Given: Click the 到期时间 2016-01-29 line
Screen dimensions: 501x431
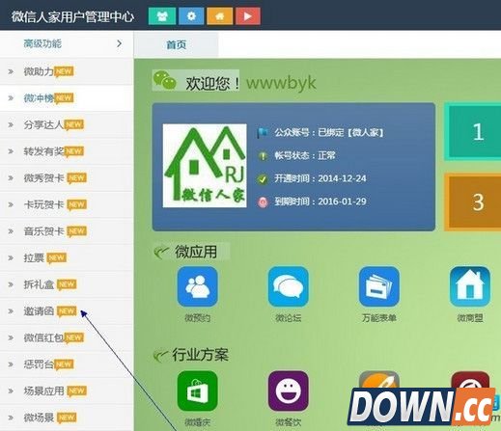Looking at the screenshot, I should tap(320, 202).
